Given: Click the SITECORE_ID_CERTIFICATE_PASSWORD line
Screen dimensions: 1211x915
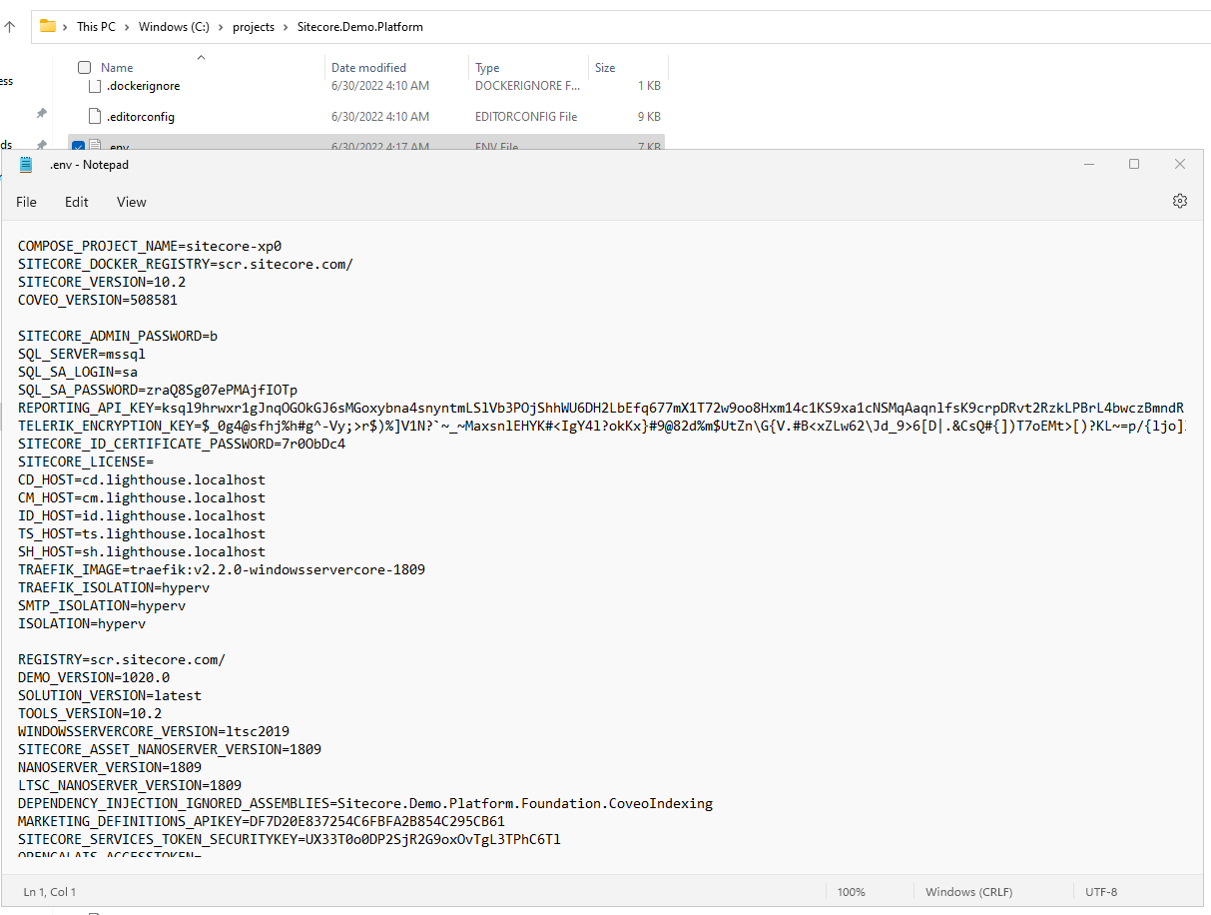Looking at the screenshot, I should pos(182,444).
